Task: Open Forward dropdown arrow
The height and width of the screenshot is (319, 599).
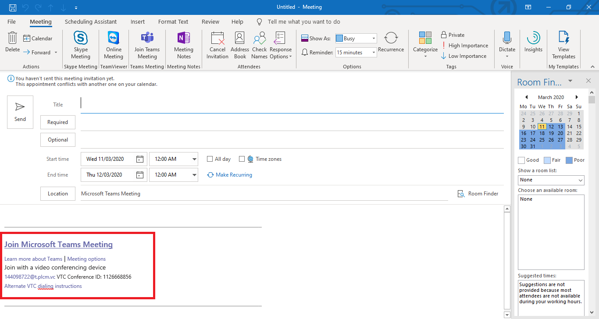Action: (x=56, y=53)
